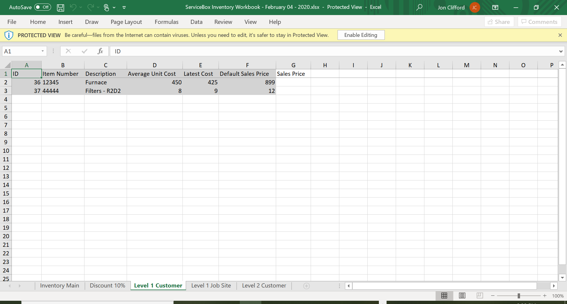
Task: Switch to Normal view icon
Action: tap(444, 295)
